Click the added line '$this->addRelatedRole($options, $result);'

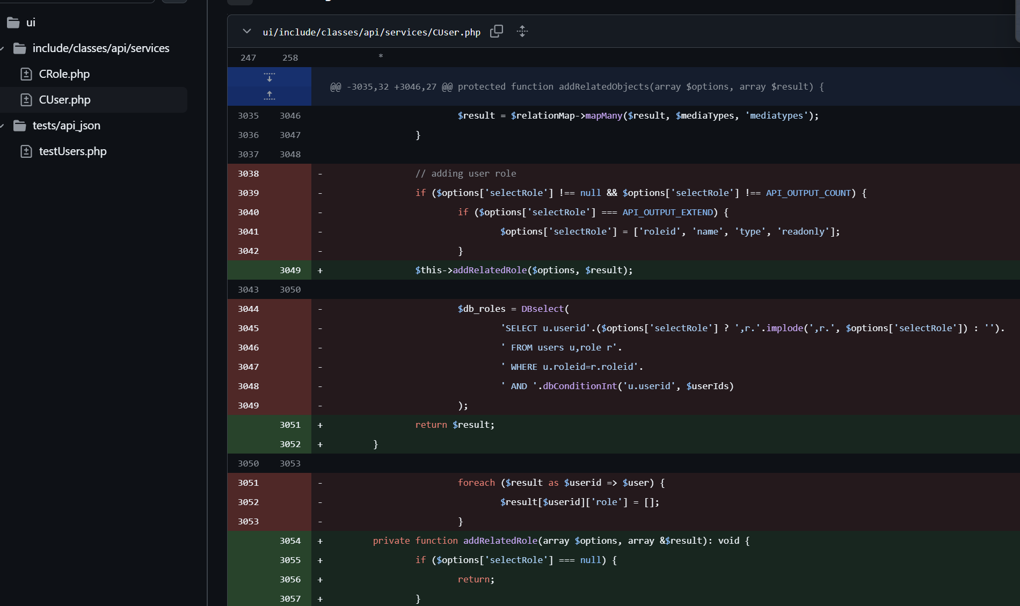click(x=524, y=270)
